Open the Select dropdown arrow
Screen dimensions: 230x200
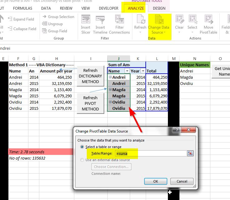click(192, 32)
